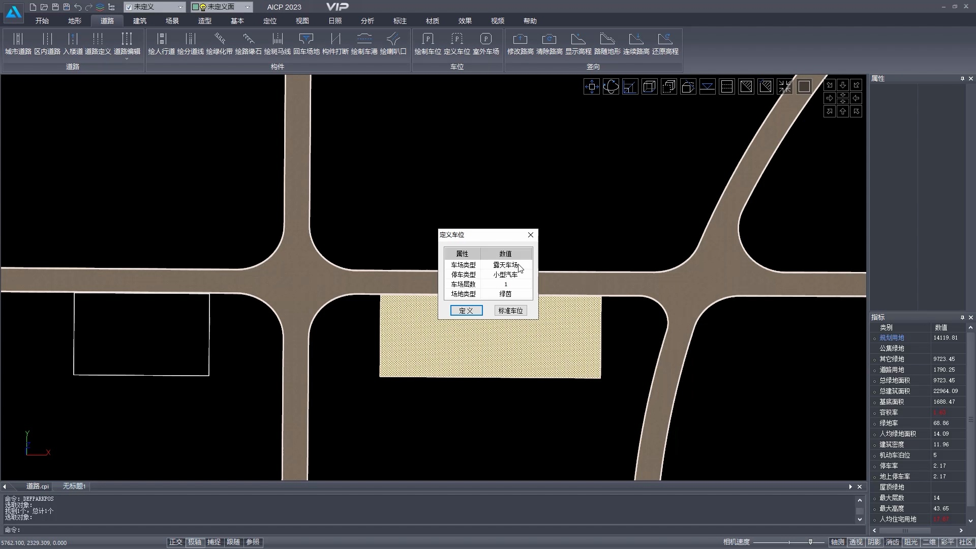Toggle 捕捉 snap mode
This screenshot has height=549, width=976.
tap(215, 542)
